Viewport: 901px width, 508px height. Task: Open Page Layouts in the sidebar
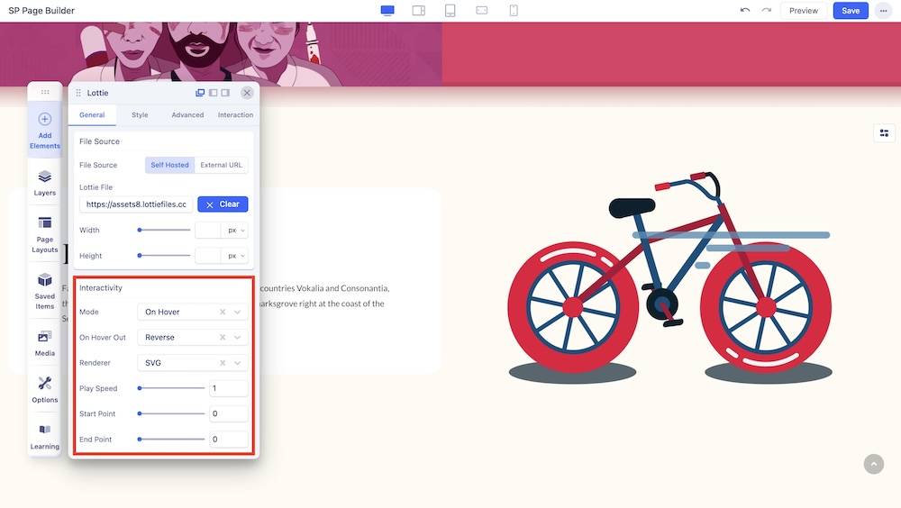[45, 234]
